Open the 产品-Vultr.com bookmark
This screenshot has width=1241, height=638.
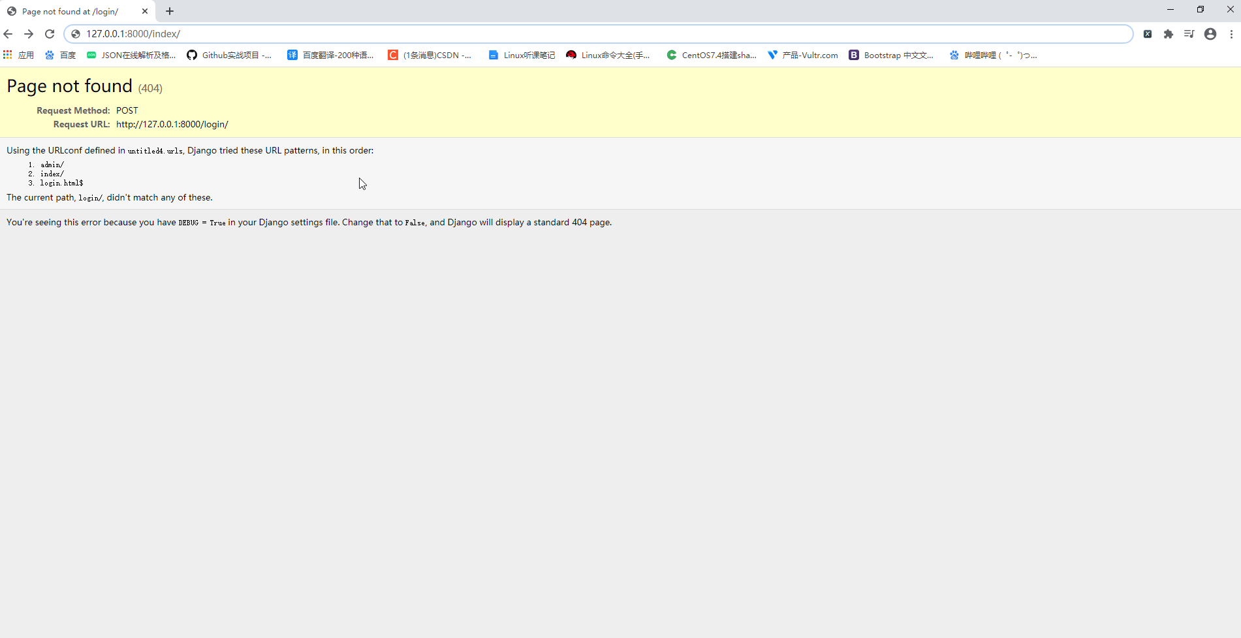[803, 55]
